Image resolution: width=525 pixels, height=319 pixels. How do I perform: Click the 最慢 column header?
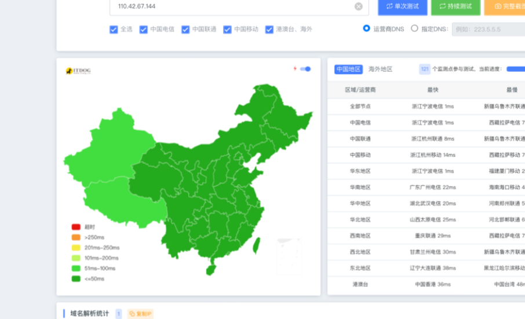512,90
